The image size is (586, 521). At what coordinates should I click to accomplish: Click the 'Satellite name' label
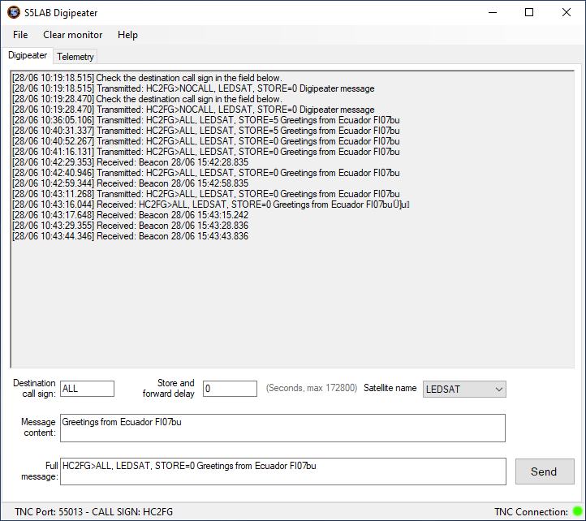click(x=390, y=388)
